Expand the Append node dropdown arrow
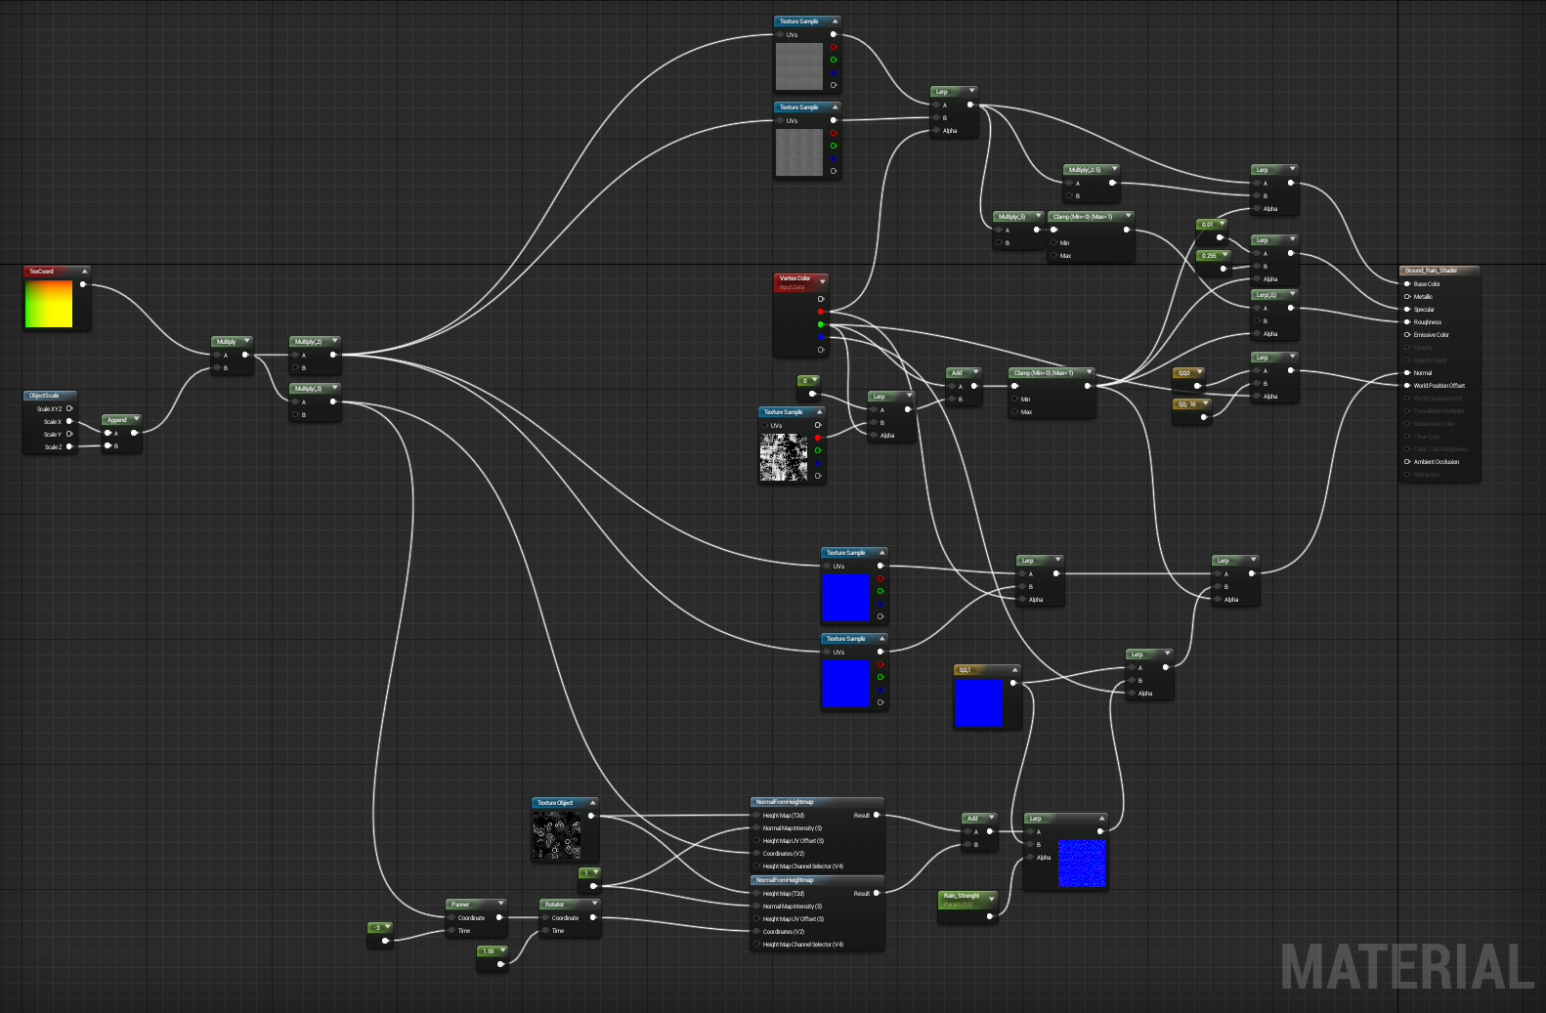 pos(136,419)
